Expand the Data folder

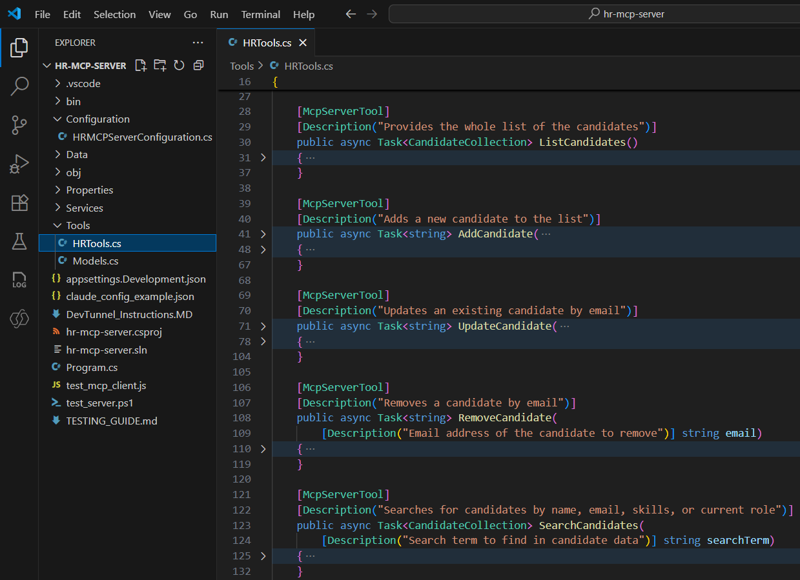click(77, 154)
